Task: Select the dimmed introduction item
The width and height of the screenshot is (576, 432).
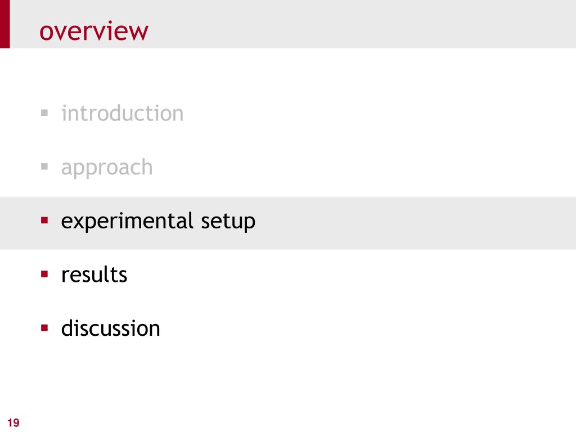Action: (122, 113)
